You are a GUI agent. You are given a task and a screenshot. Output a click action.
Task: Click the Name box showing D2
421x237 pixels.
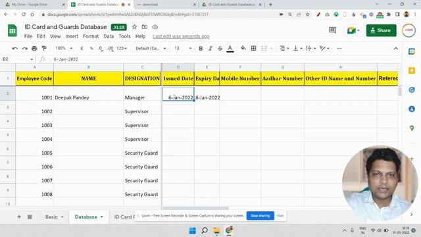pyautogui.click(x=17, y=59)
